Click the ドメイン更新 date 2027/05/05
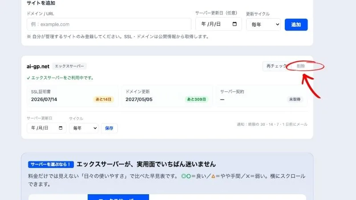Image resolution: width=356 pixels, height=200 pixels. (139, 99)
